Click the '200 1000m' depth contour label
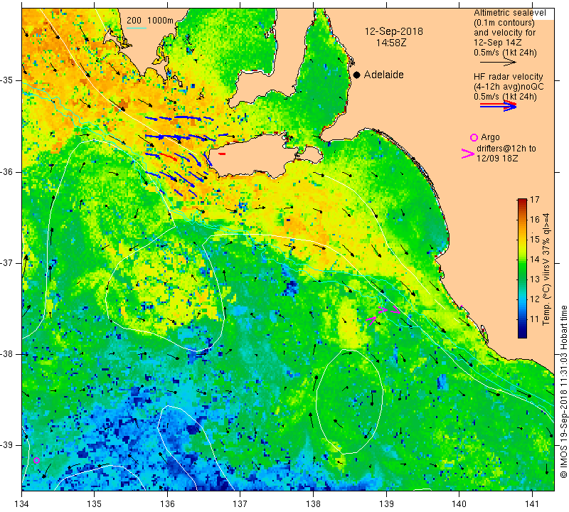Screen dimensions: 569x512 click(x=150, y=21)
